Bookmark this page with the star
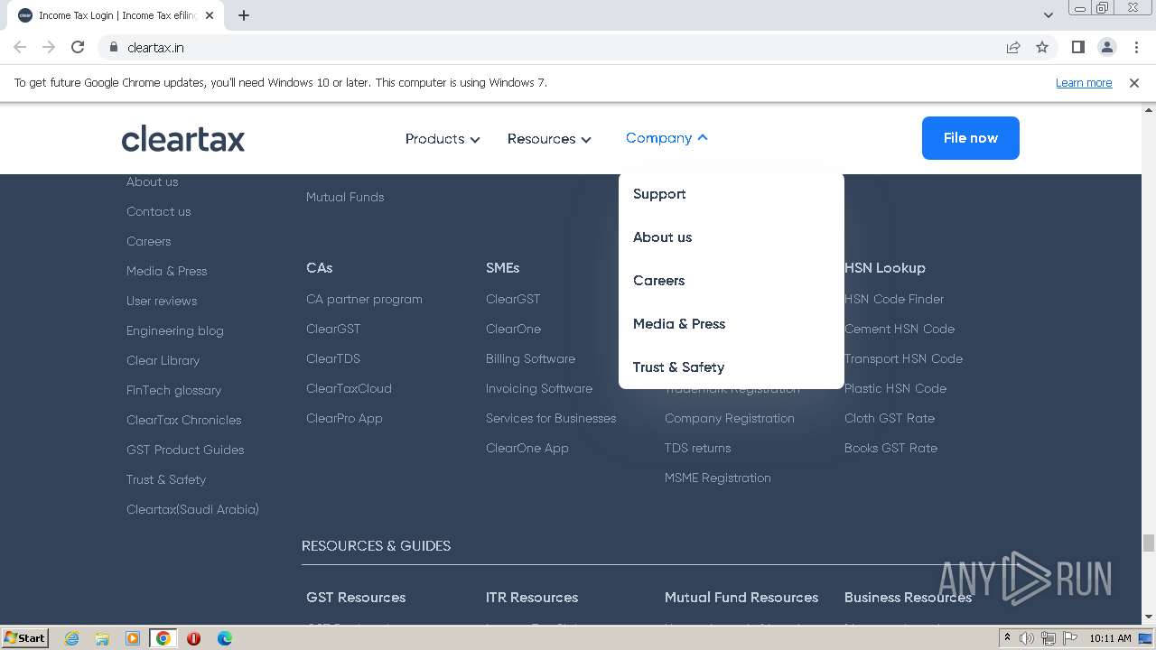 pos(1042,47)
